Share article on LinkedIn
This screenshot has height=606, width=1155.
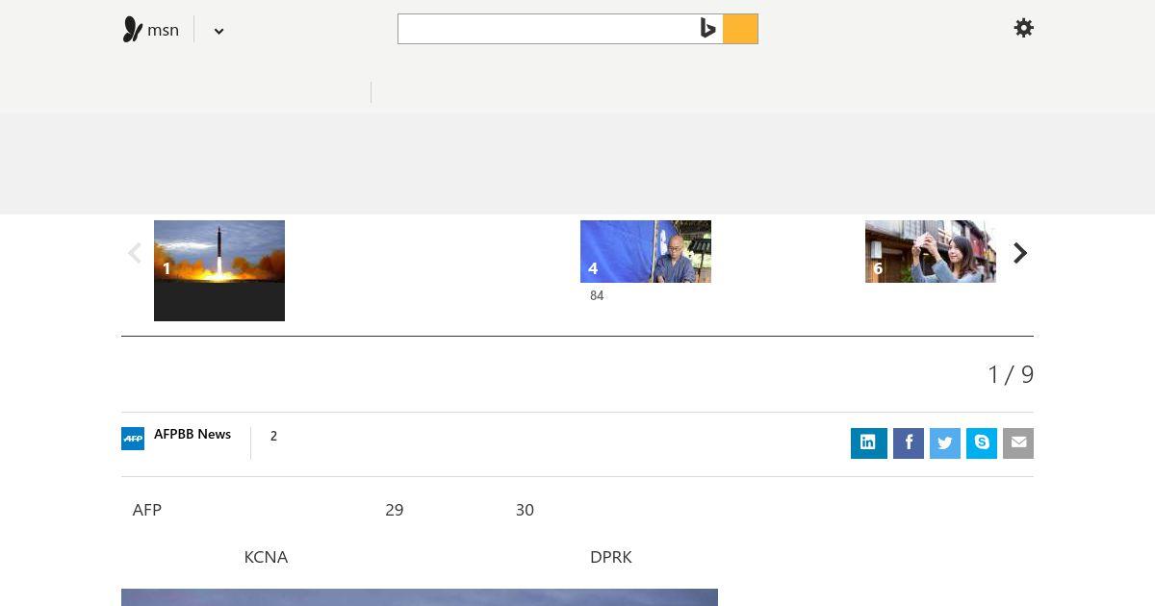(869, 443)
